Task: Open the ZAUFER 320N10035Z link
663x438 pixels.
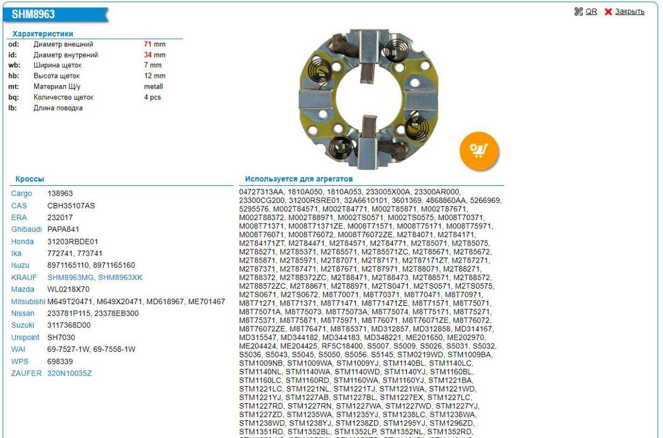Action: 69,373
